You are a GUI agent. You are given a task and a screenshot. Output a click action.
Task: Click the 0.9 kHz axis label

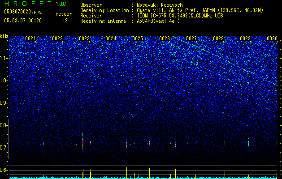click(4, 103)
